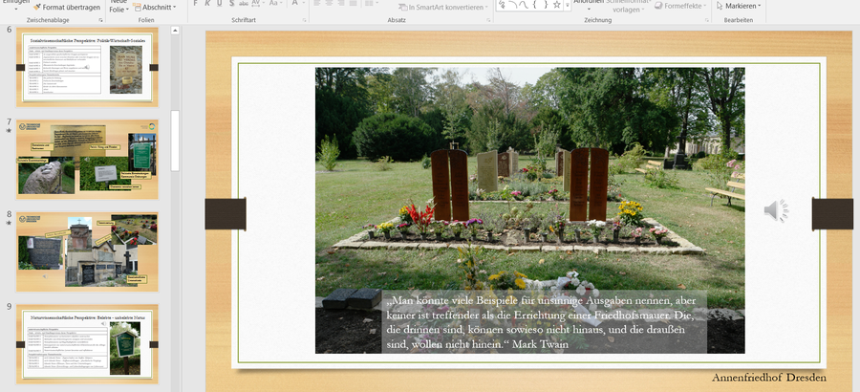This screenshot has height=392, width=860.
Task: Click the slide panel scrollbar thumb
Action: (x=175, y=141)
